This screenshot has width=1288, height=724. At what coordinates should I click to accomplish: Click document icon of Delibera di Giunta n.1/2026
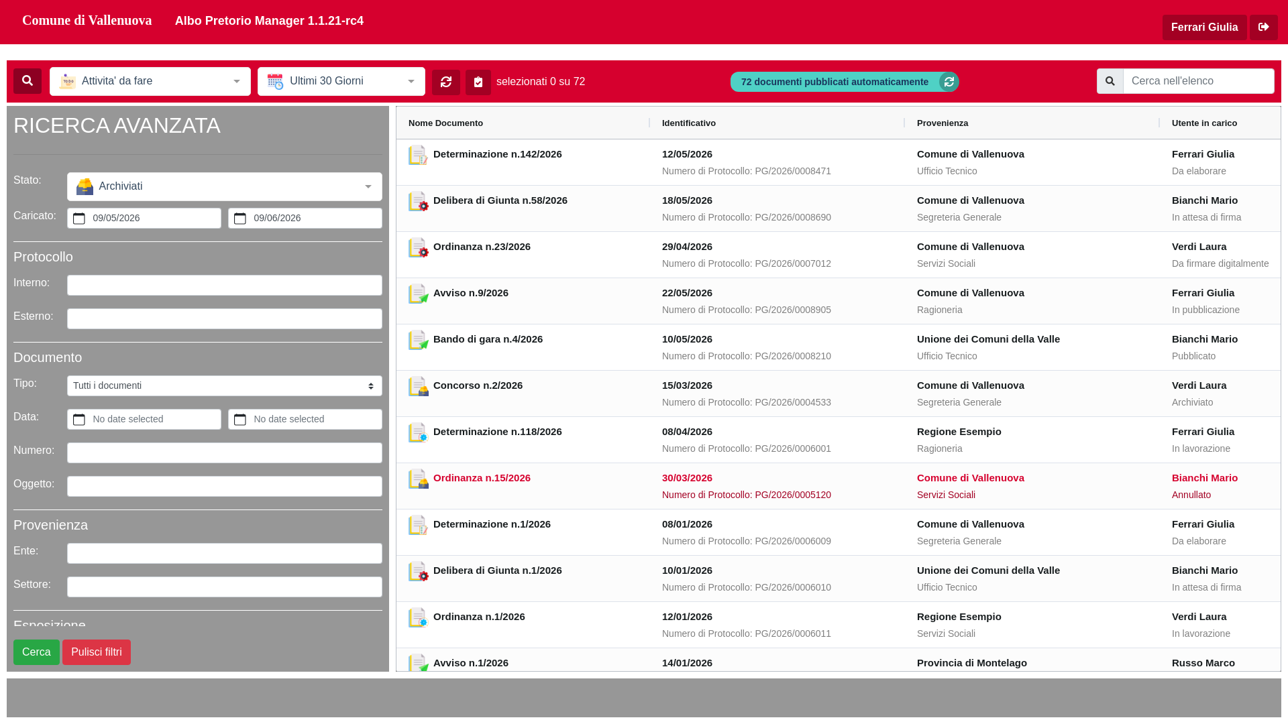[x=418, y=571]
